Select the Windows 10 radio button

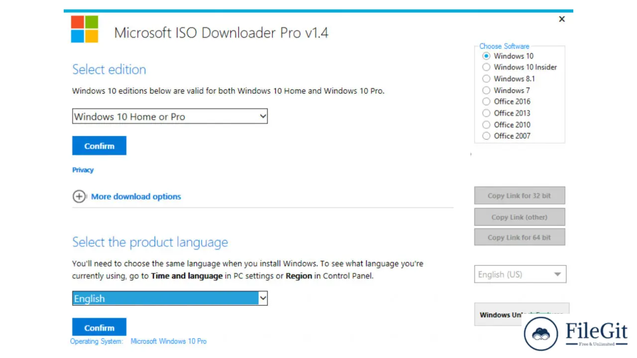pos(486,56)
